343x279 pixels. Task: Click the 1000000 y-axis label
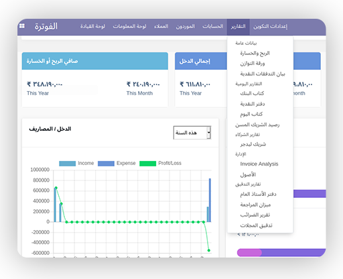40,170
